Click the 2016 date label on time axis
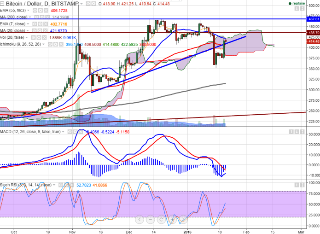This screenshot has width=320, height=234. (x=187, y=232)
